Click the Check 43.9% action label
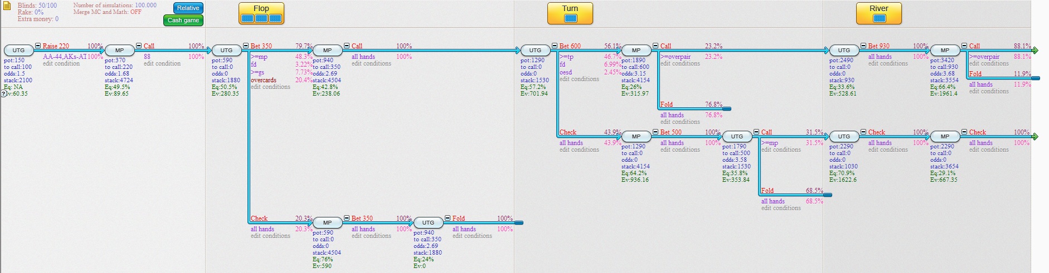This screenshot has height=273, width=1049. pos(568,132)
